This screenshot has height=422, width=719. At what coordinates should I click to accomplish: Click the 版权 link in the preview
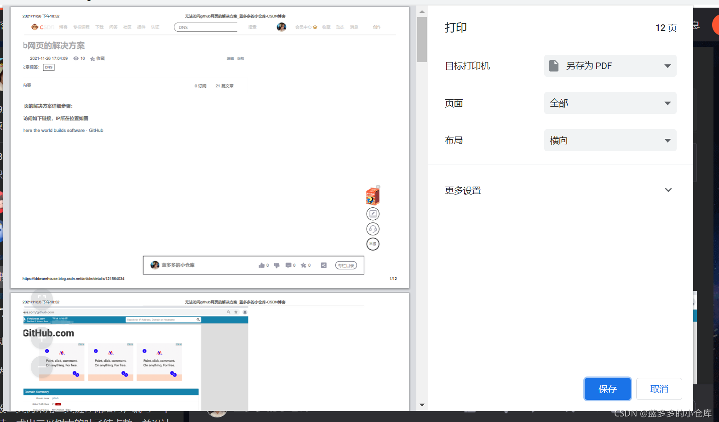[241, 59]
